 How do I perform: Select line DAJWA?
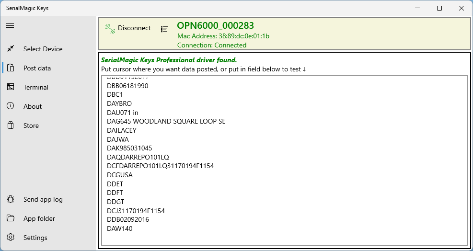coord(118,139)
